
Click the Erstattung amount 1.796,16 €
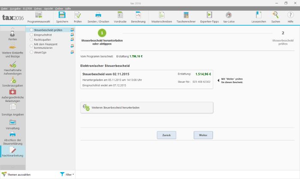coord(136,57)
